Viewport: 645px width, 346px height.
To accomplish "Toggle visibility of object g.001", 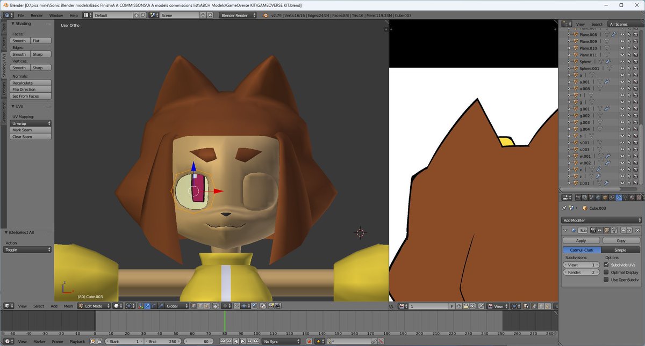I will pos(622,109).
